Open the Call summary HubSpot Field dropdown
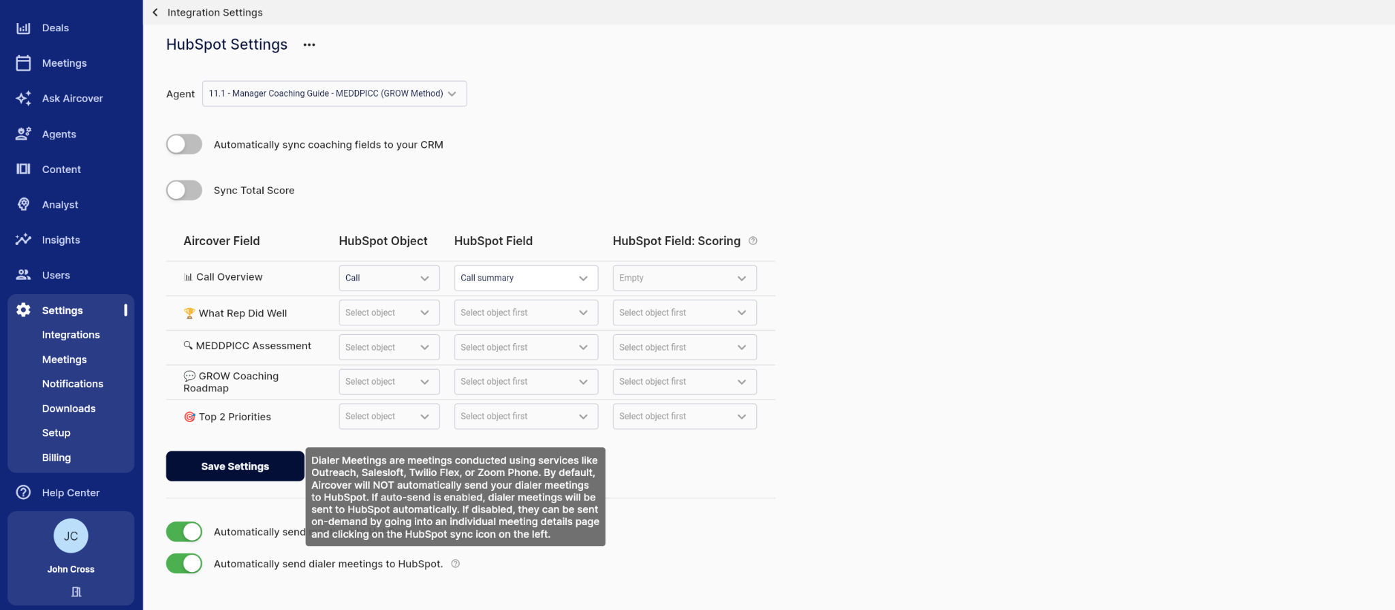1395x610 pixels. tap(526, 278)
